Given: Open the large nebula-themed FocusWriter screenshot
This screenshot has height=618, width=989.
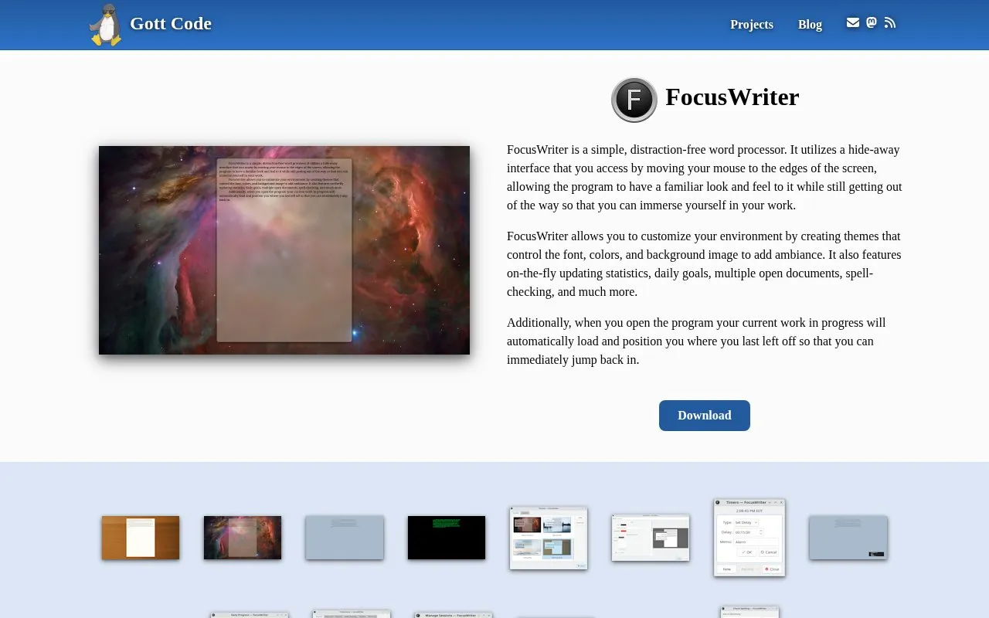Looking at the screenshot, I should click(284, 250).
